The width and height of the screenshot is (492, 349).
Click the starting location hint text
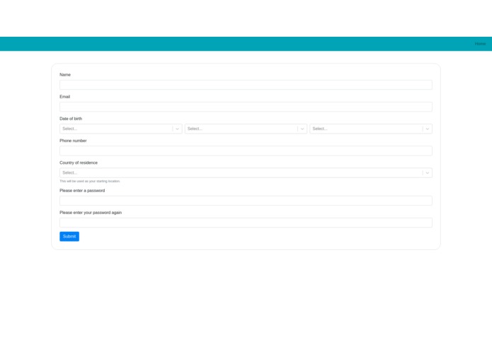pyautogui.click(x=90, y=182)
